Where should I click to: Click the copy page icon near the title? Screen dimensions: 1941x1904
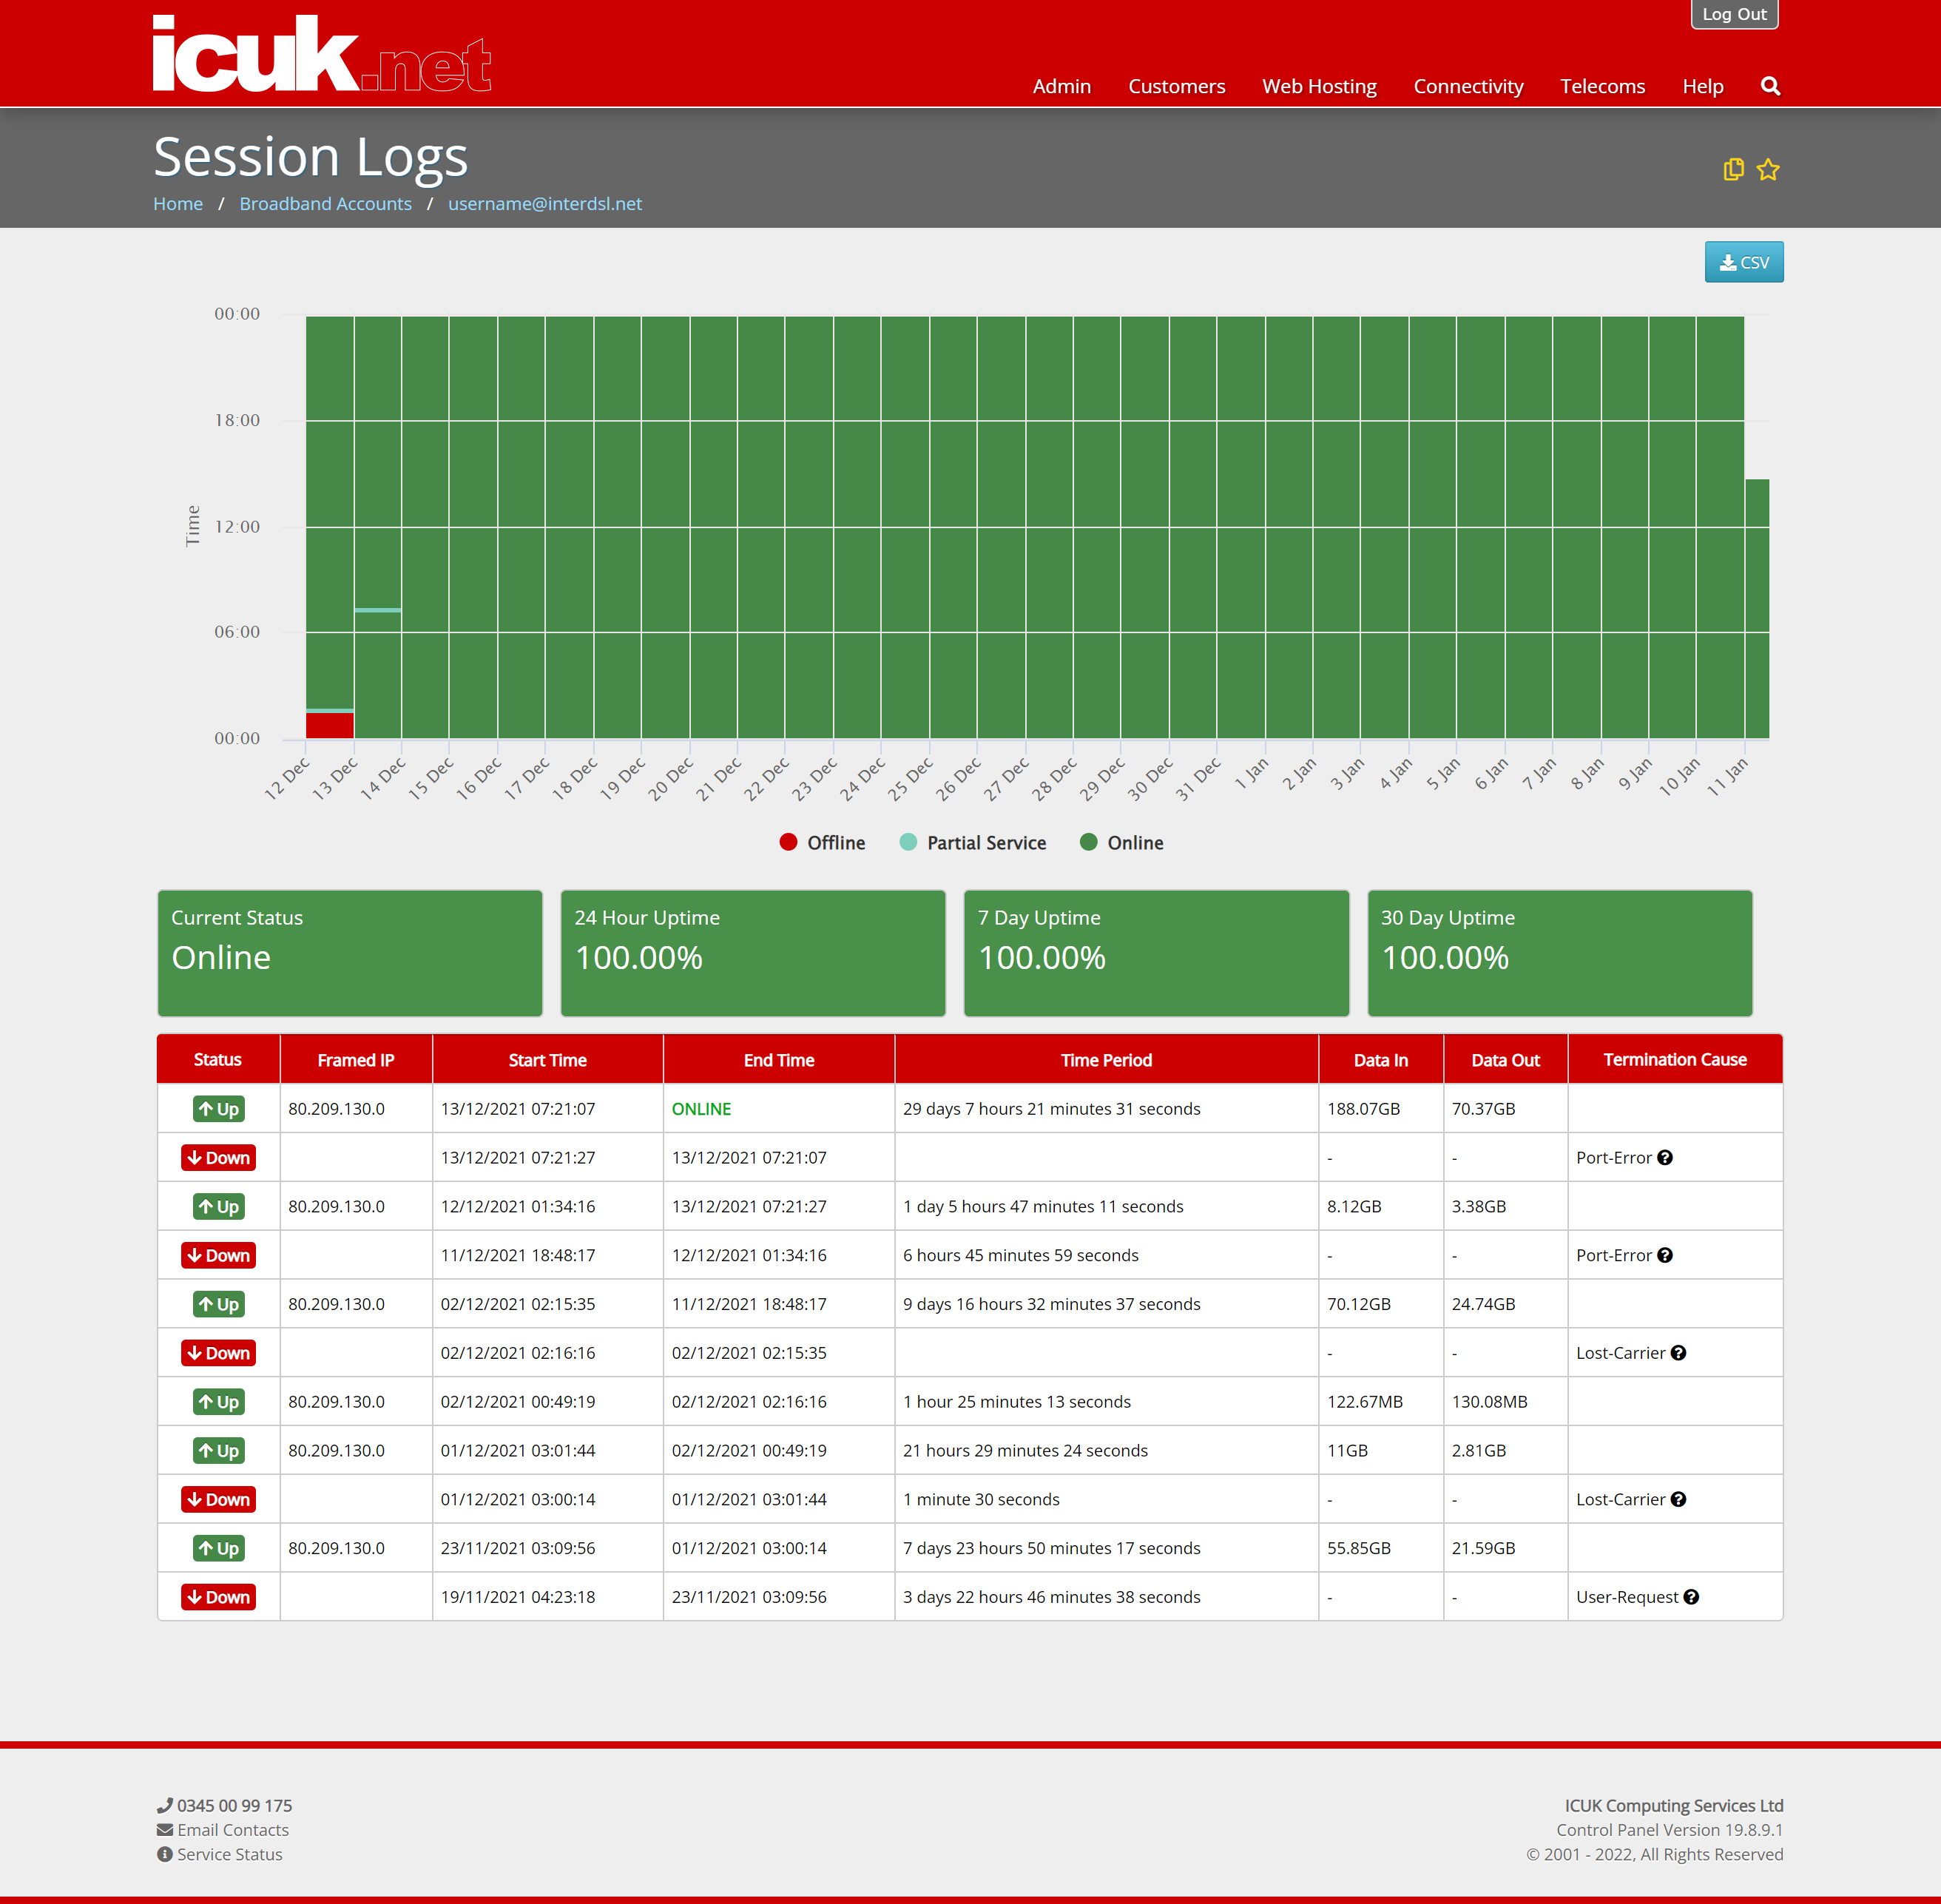point(1733,169)
